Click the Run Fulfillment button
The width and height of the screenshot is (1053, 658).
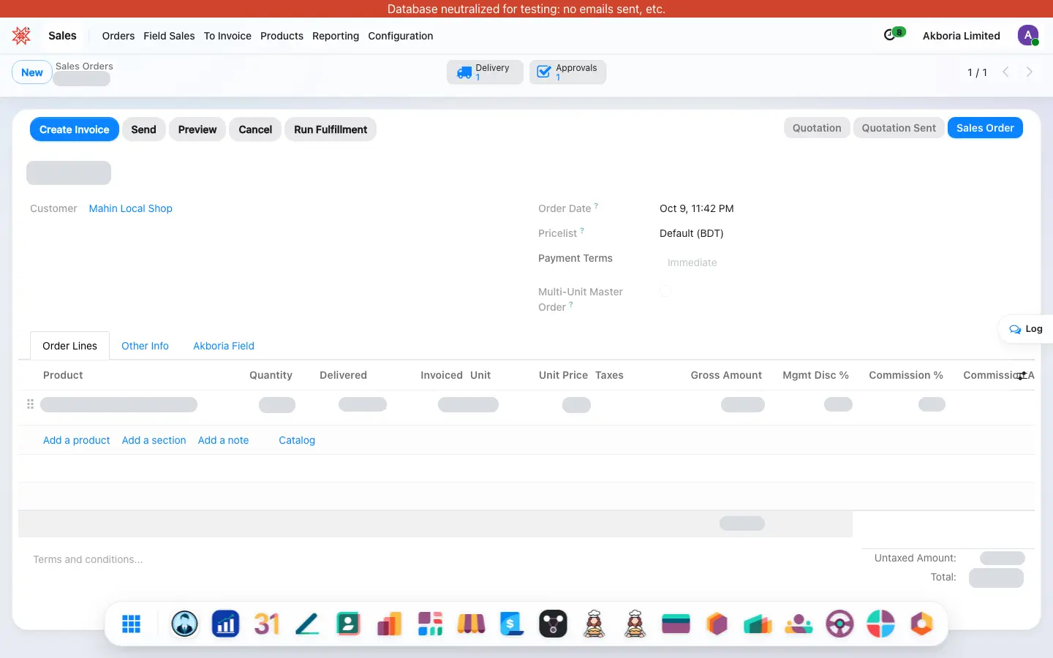pyautogui.click(x=331, y=129)
